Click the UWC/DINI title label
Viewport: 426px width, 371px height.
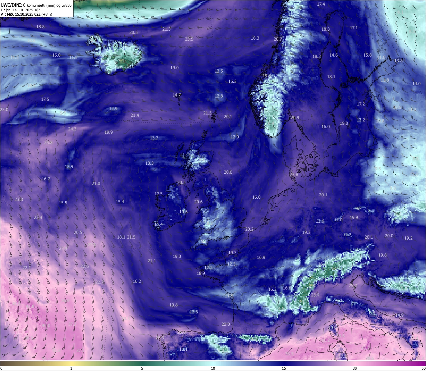(11, 5)
